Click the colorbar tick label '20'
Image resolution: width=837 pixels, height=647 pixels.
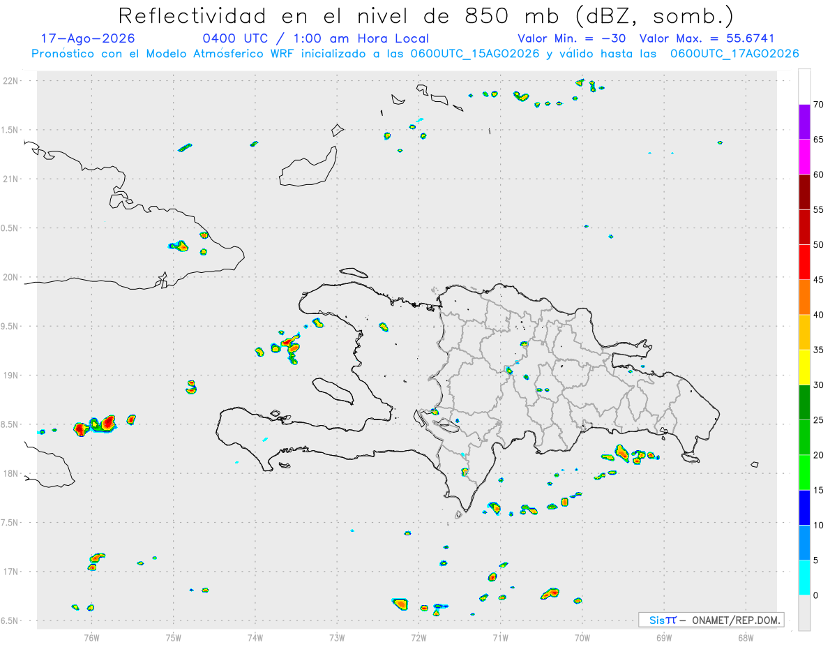click(x=819, y=455)
